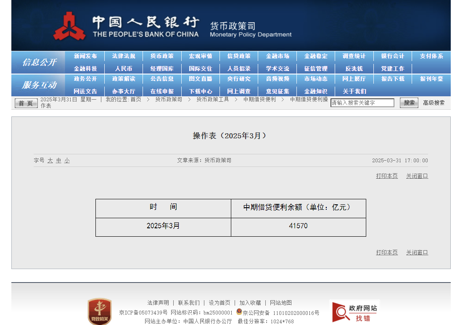The height and width of the screenshot is (325, 468).
Task: Open 支付体系 from the top navigation
Action: [431, 56]
